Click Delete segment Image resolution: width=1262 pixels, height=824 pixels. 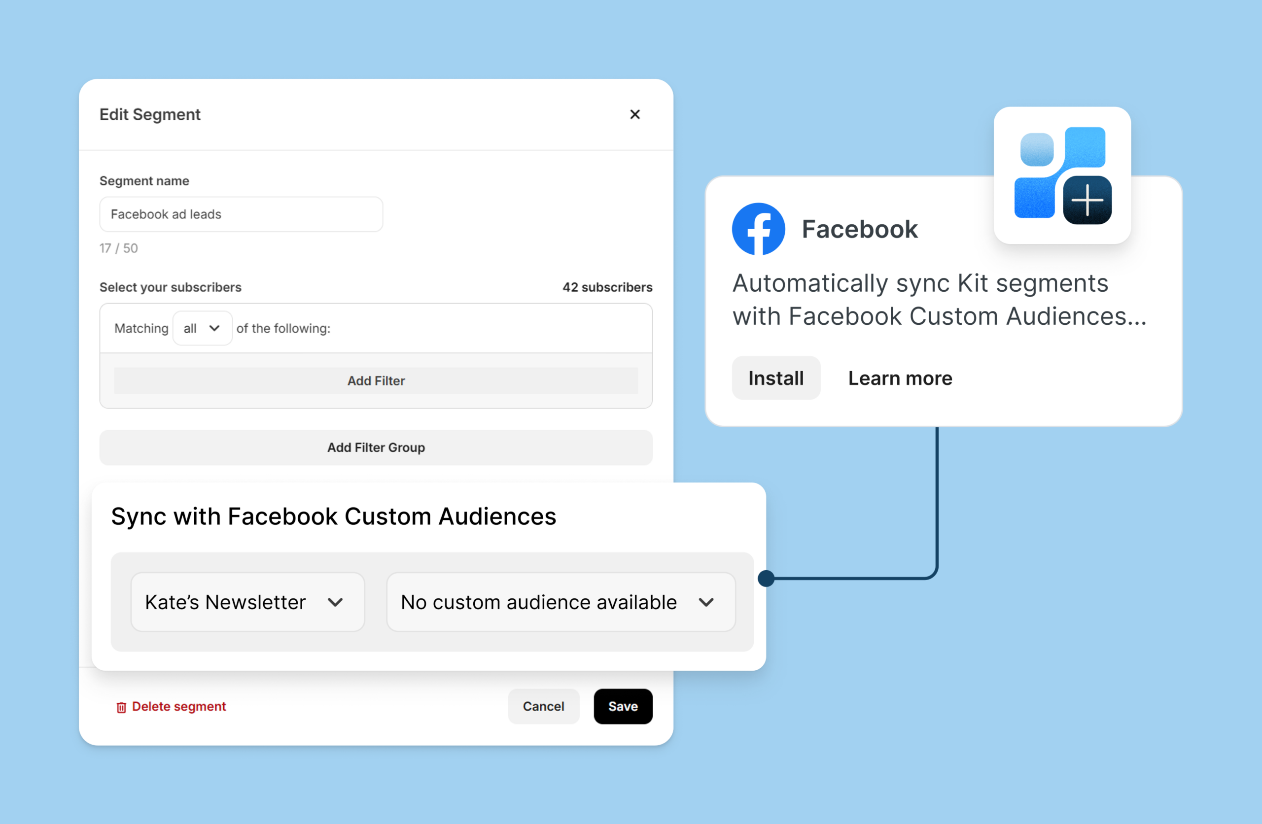point(179,706)
